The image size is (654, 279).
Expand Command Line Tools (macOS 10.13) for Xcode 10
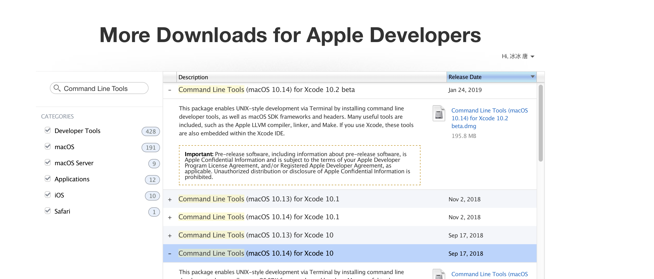[x=170, y=235]
